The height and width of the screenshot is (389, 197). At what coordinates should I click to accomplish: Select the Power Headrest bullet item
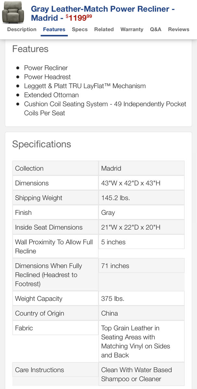pos(47,77)
